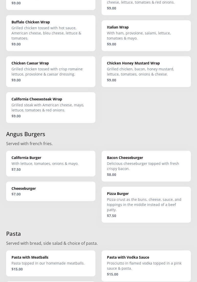Click the California Burger card

[51, 164]
